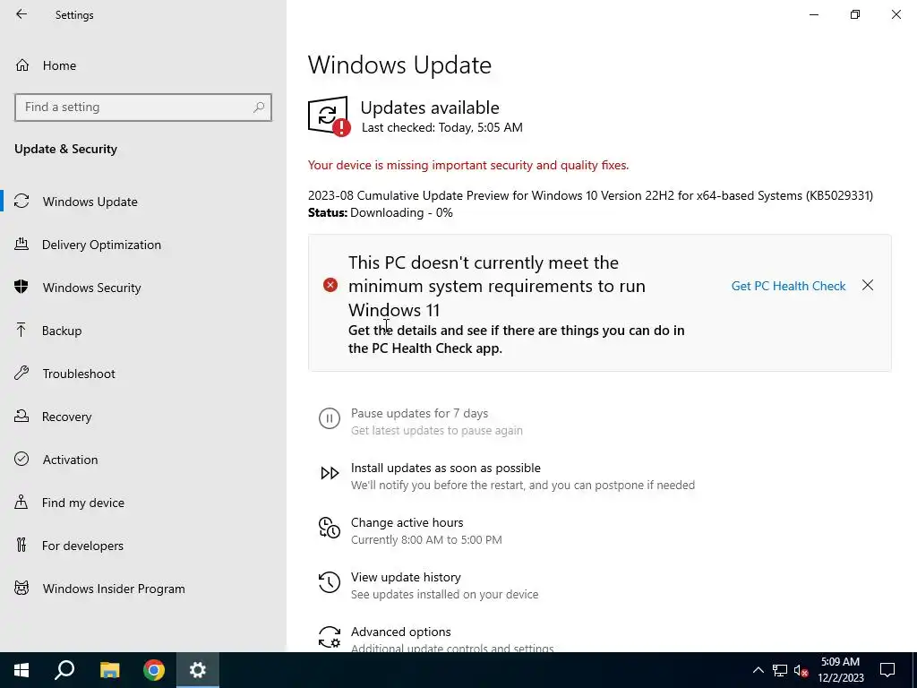Click the network icon in system tray
Screen dimensions: 917x688
tap(780, 670)
